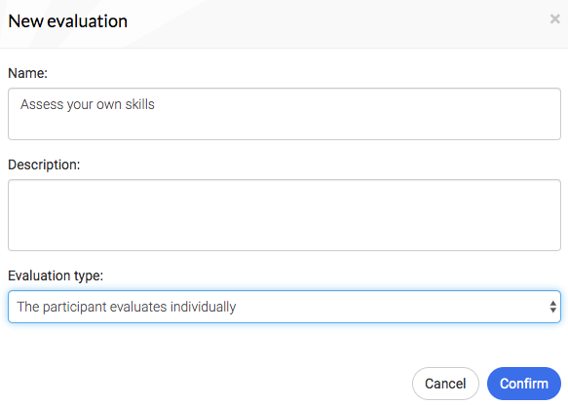Select 'The participant evaluates individually' option text

coord(127,307)
